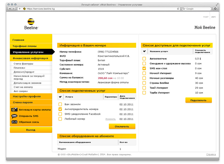The image size is (224, 164).
Task: Click Автоответчик price 0,5 $
Action: (198, 59)
